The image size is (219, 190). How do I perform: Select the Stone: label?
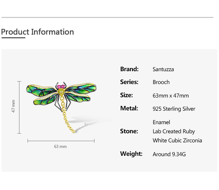point(129,131)
